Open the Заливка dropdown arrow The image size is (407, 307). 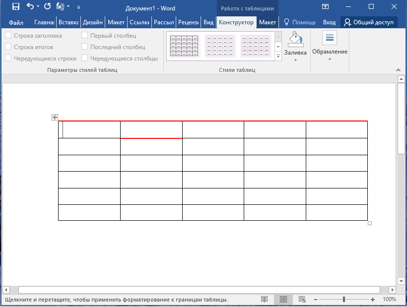click(x=295, y=61)
